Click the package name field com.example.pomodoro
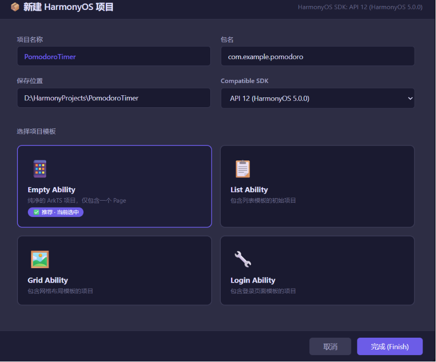This screenshot has width=436, height=362. [x=318, y=57]
